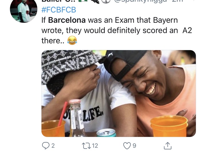
Task: Click the truncated author display name
Action: coord(59,1)
